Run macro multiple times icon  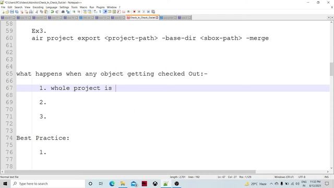click(x=148, y=11)
